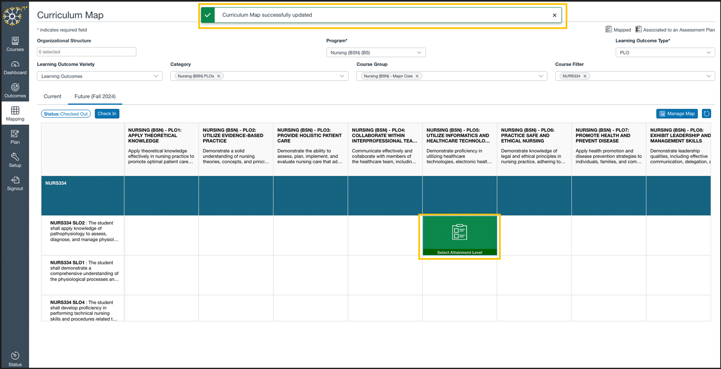Click the Signout icon
The width and height of the screenshot is (721, 369).
coord(15,183)
